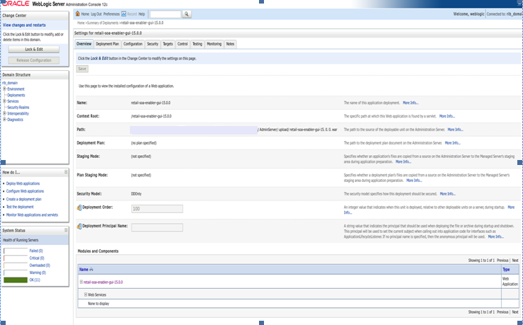The image size is (523, 325).
Task: Focus the toolbar search field
Action: point(165,14)
